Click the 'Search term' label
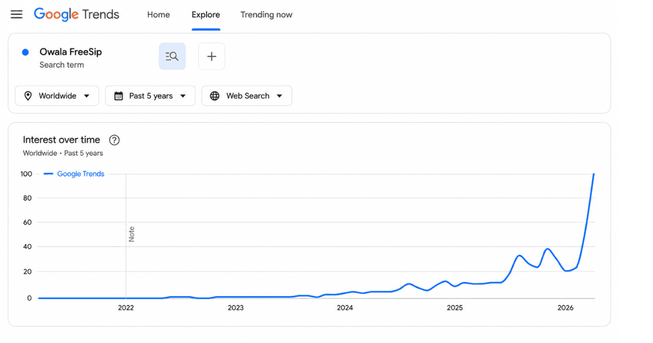 pyautogui.click(x=61, y=65)
